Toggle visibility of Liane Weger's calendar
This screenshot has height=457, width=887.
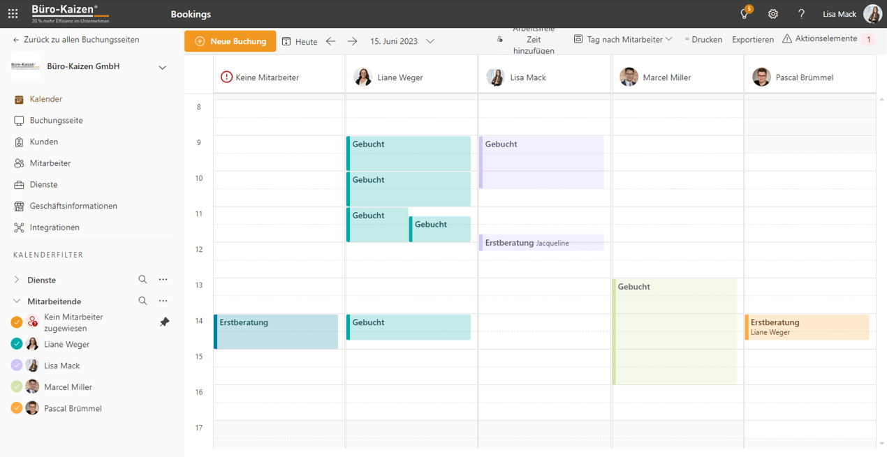pyautogui.click(x=15, y=344)
